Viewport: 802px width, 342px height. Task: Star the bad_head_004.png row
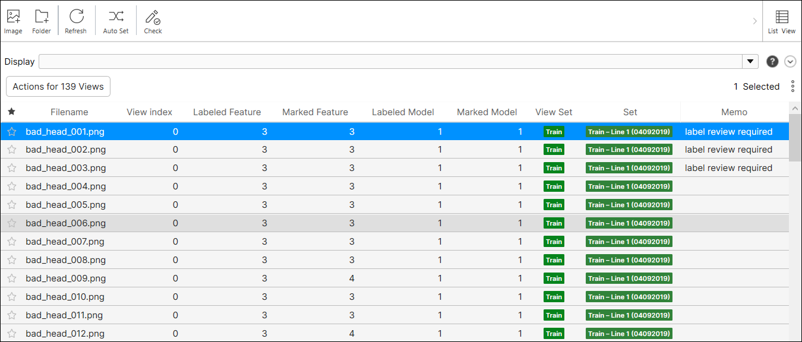tap(11, 186)
